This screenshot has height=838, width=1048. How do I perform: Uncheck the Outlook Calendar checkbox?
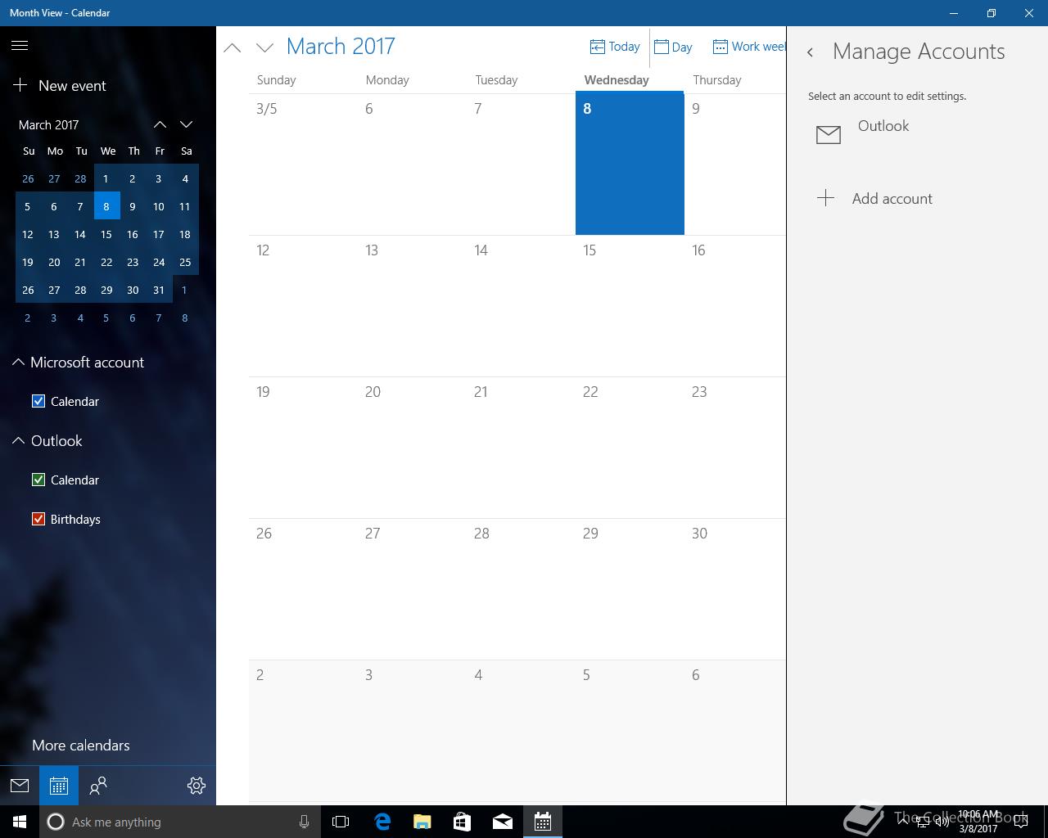38,480
